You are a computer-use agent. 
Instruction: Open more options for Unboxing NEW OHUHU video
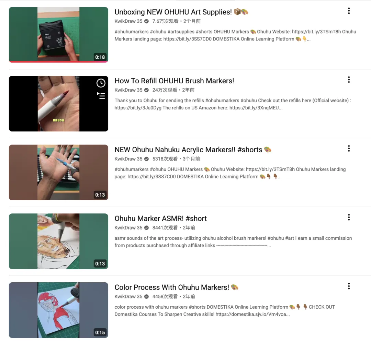click(x=349, y=11)
